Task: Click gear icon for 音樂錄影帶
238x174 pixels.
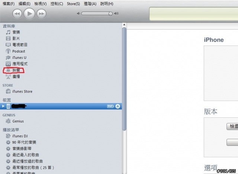Action: 8,148
